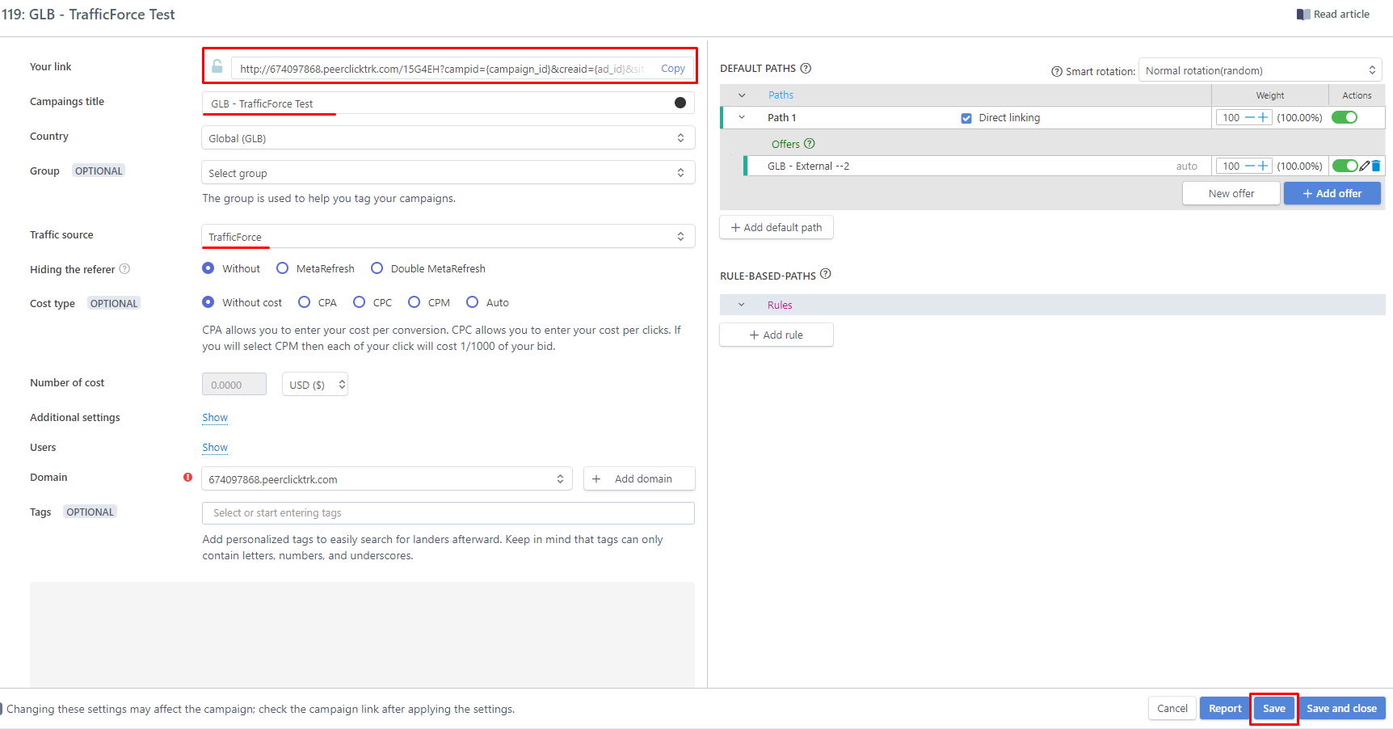Increase GLB - External --2 offer weight with plus
The width and height of the screenshot is (1393, 729).
tap(1263, 166)
